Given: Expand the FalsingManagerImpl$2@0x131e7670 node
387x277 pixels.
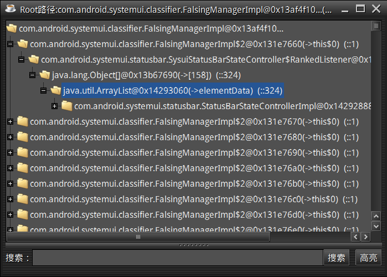Looking at the screenshot, I should click(10, 122).
